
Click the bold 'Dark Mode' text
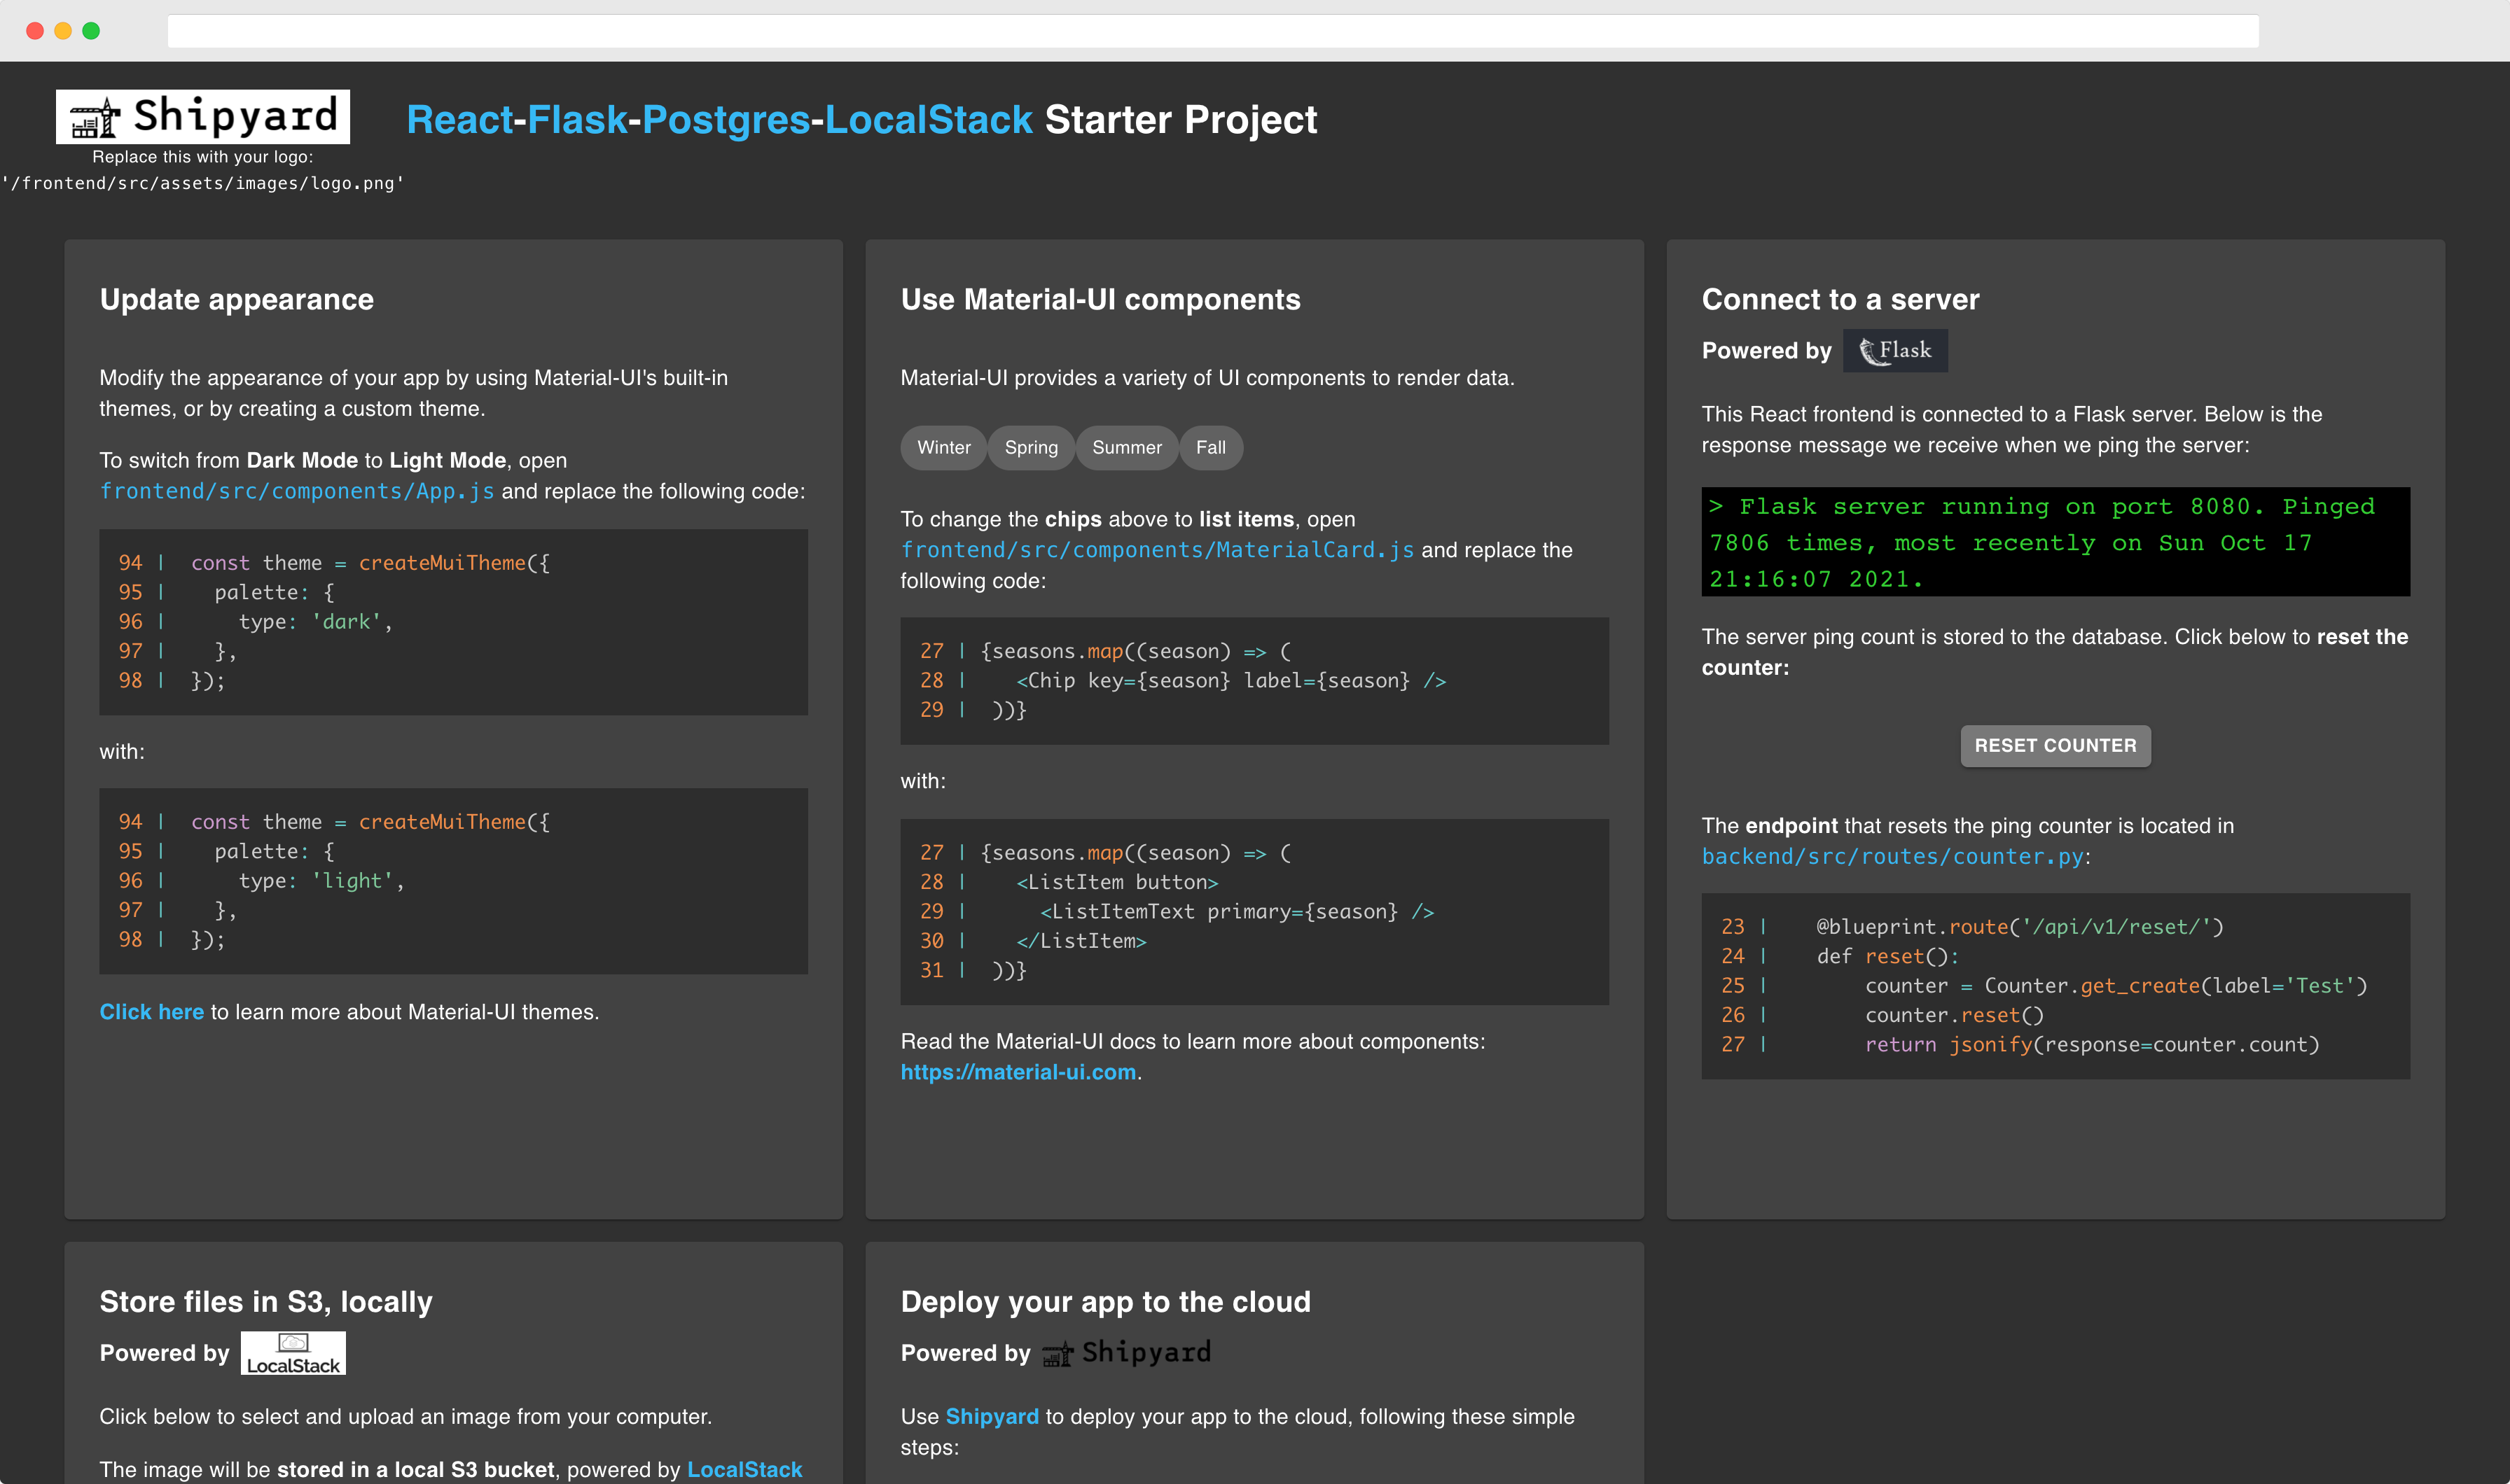click(302, 461)
